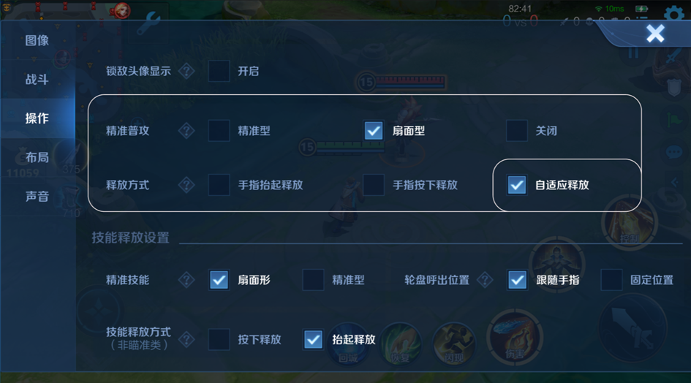691x383 pixels.
Task: Uncheck the 扇面型 option
Action: (374, 130)
